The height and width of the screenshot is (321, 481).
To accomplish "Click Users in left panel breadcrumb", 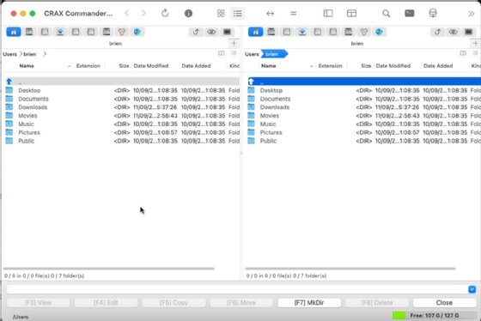I will tap(9, 54).
